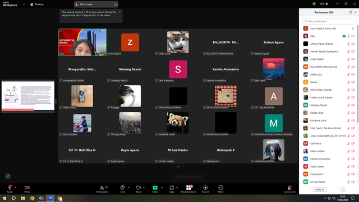Click collapse handle beside shared screen thumbnail
The width and height of the screenshot is (359, 202).
pos(56,101)
